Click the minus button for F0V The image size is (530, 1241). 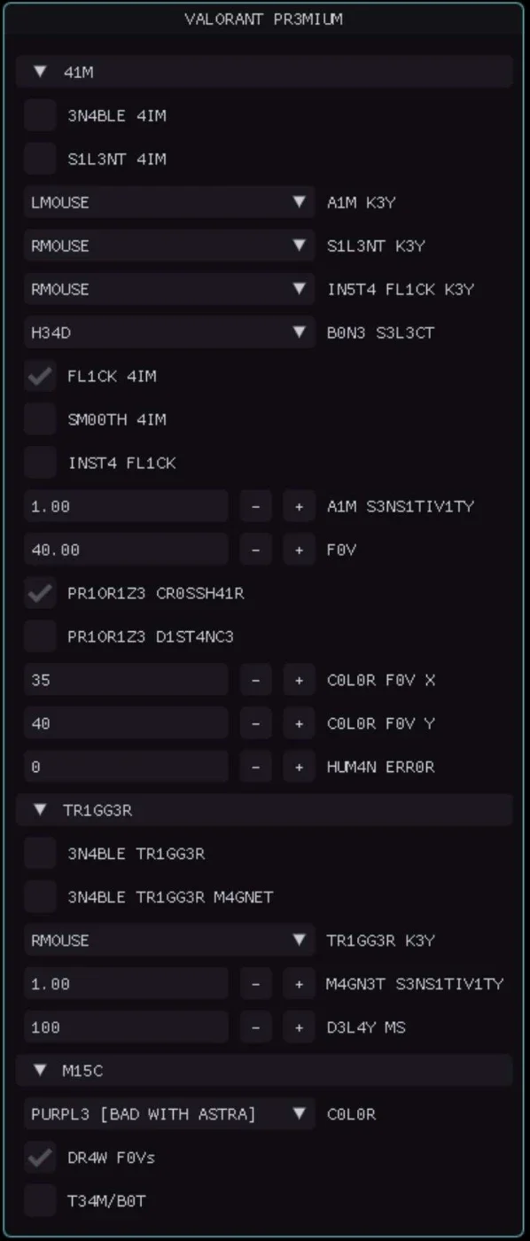coord(255,550)
